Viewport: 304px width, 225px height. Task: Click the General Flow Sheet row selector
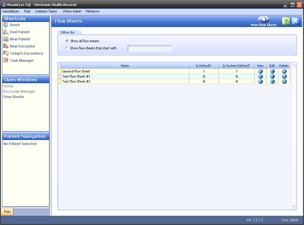(x=60, y=71)
